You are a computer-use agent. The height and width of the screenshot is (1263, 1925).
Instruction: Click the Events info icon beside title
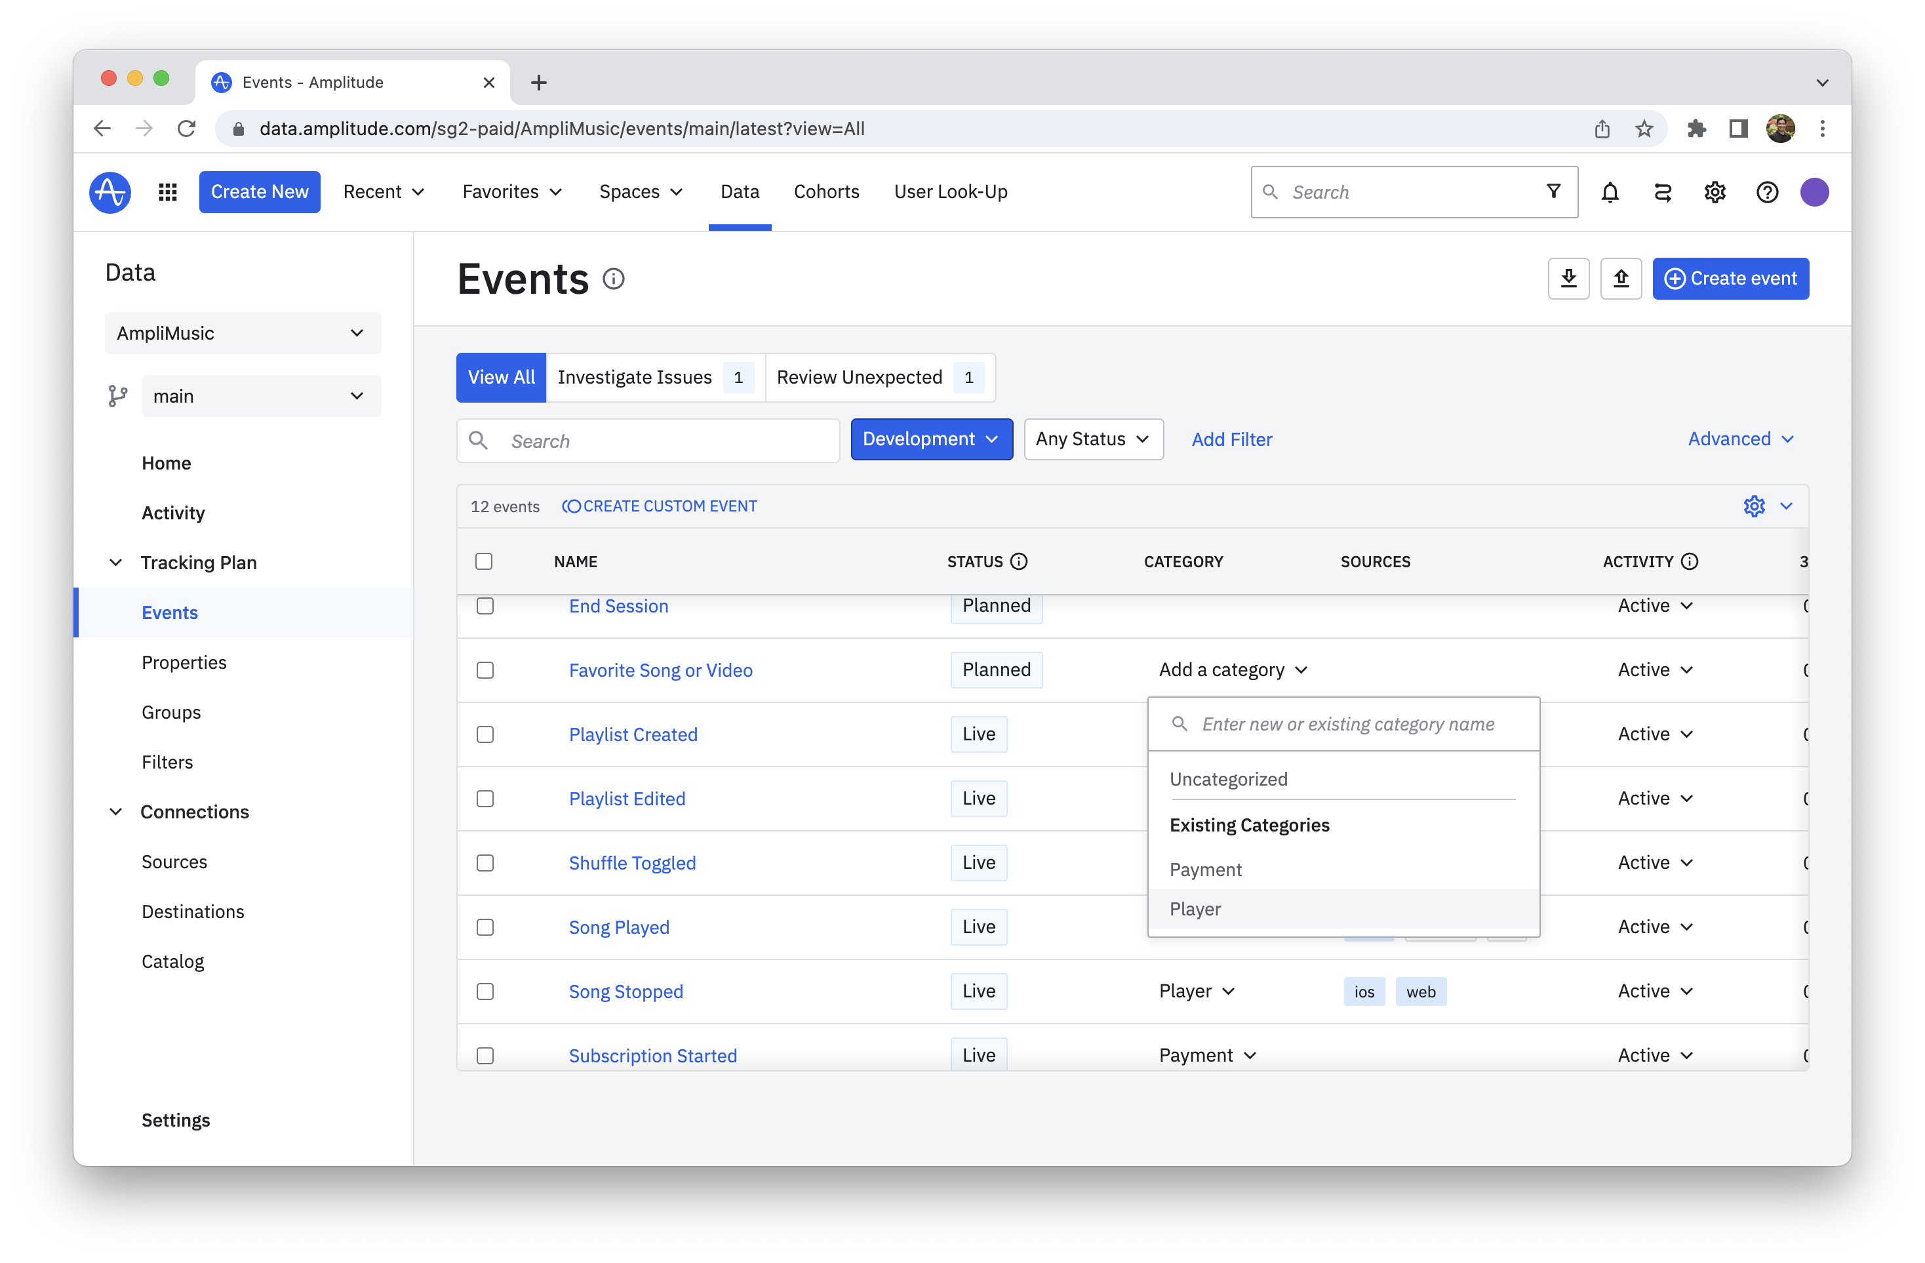614,279
